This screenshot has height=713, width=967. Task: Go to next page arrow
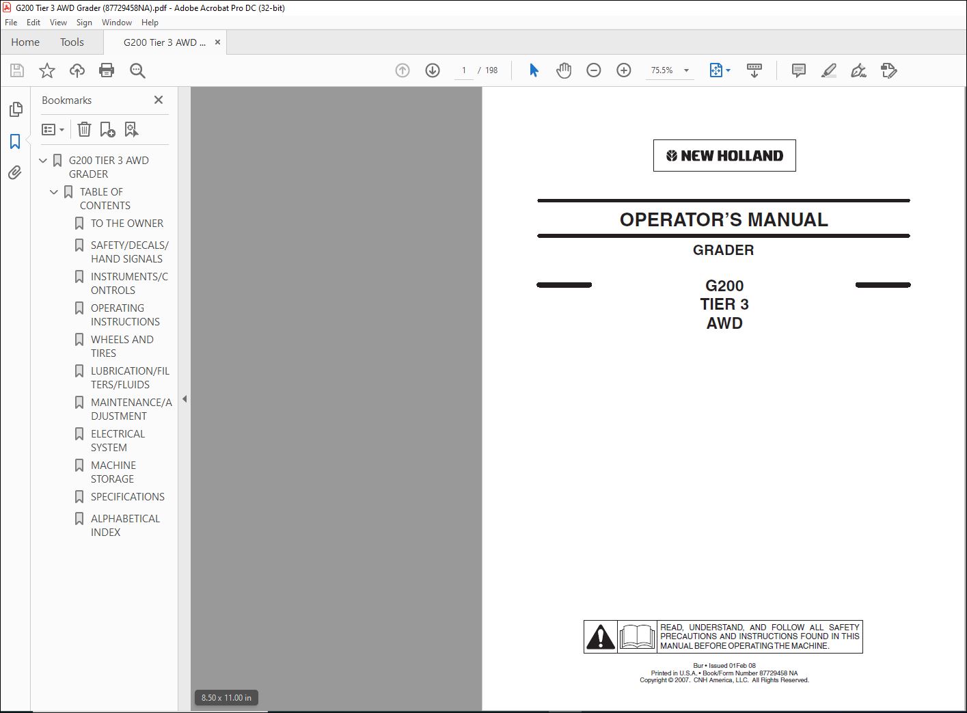point(433,70)
